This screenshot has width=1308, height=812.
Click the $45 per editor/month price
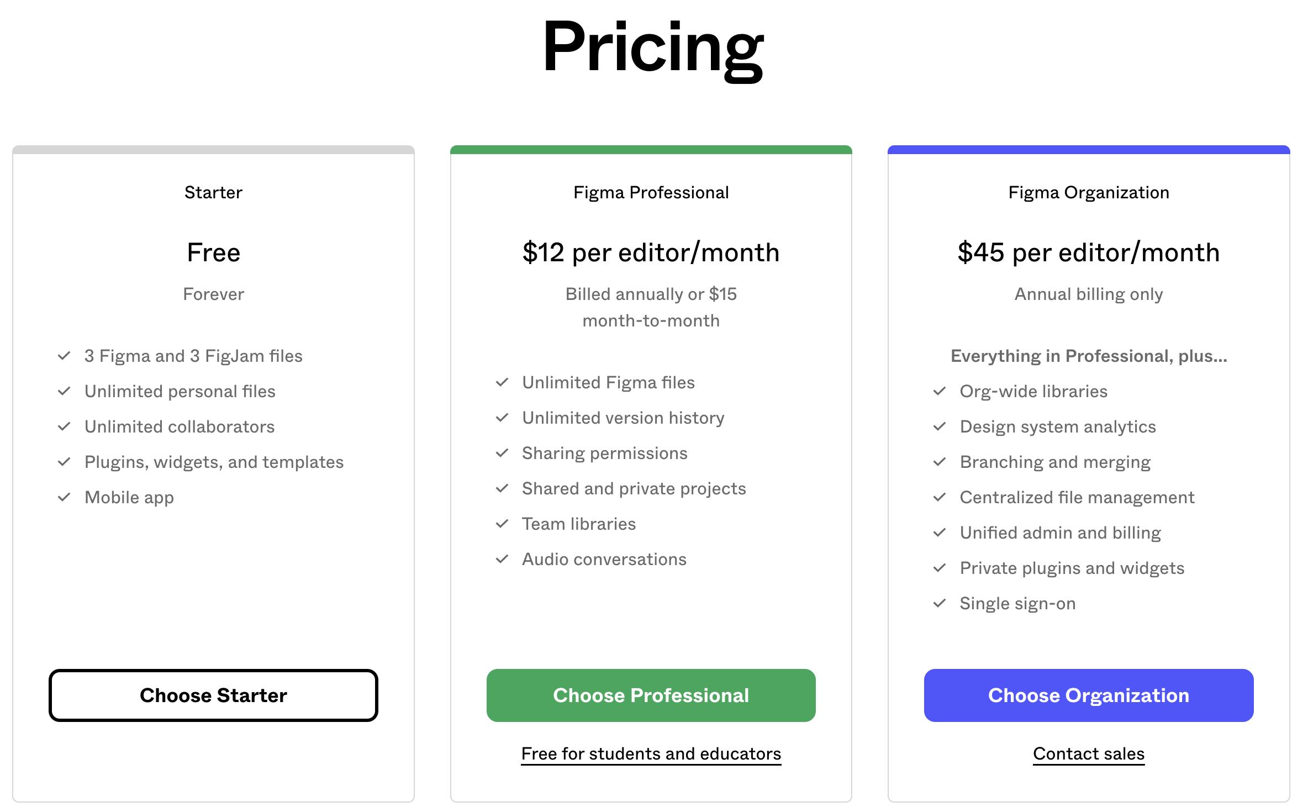pos(1088,252)
